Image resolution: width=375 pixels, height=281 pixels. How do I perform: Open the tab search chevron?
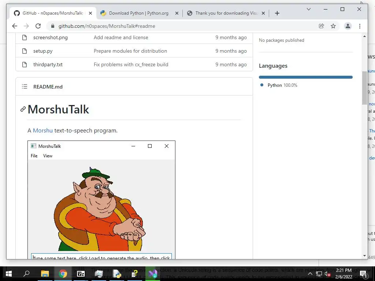(309, 9)
